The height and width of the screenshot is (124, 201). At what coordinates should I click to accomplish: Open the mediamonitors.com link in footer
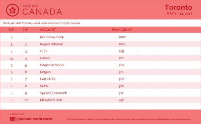point(181,119)
